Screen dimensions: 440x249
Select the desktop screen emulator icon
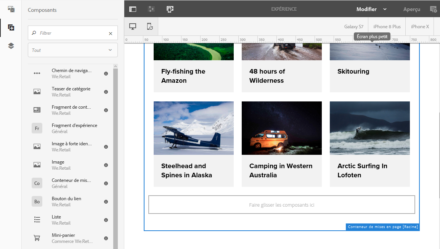coord(133,27)
